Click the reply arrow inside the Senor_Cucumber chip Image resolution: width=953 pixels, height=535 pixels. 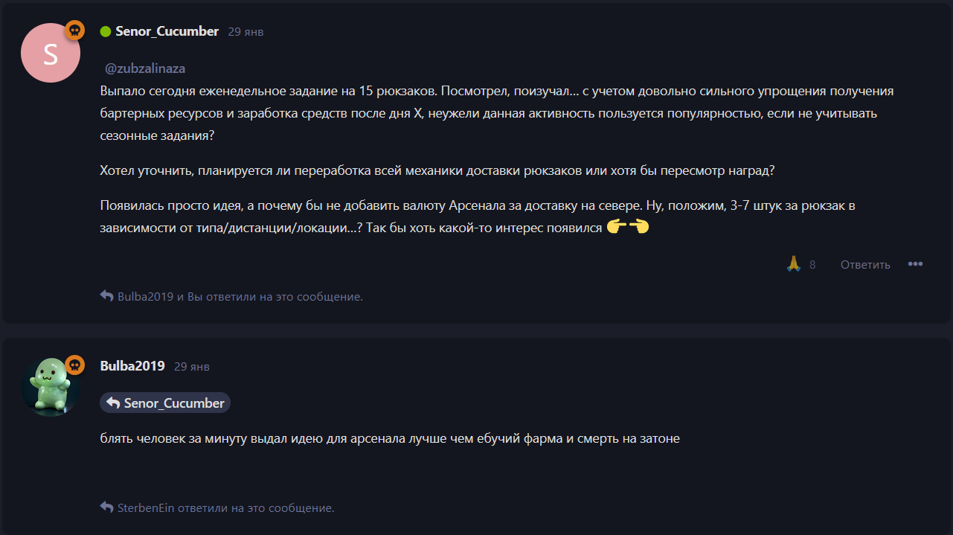coord(113,403)
